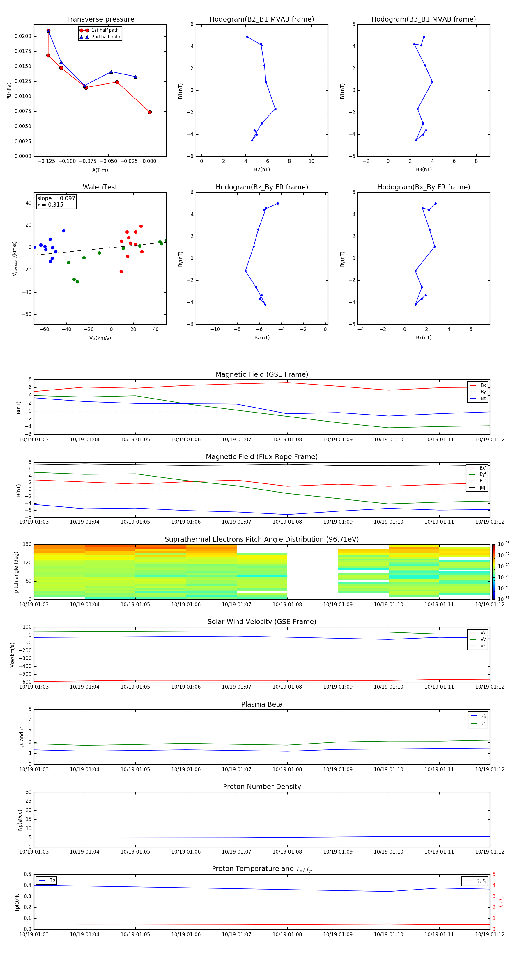Click the 'V_A(km/s)' x-axis label
The height and width of the screenshot is (960, 524).
click(100, 338)
